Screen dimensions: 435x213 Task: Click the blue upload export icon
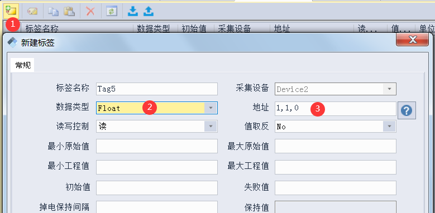(x=149, y=11)
